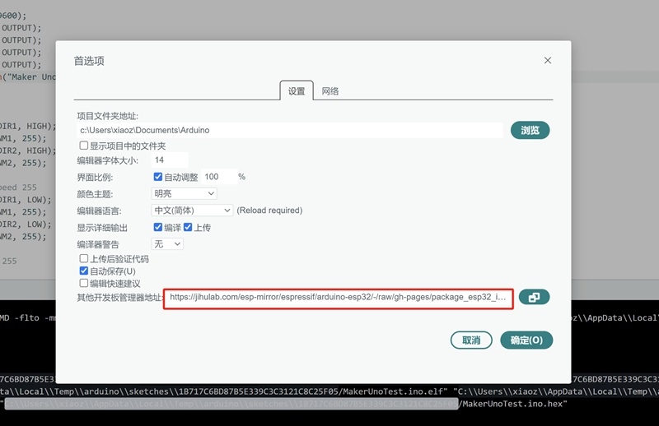Click the 其他开发板管理器地址 URL field

339,298
